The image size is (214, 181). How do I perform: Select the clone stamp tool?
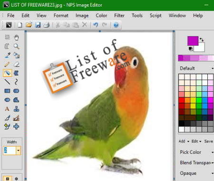click(x=16, y=109)
